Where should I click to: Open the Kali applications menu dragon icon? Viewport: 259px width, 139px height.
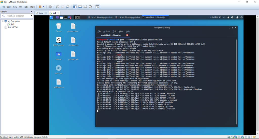click(51, 17)
